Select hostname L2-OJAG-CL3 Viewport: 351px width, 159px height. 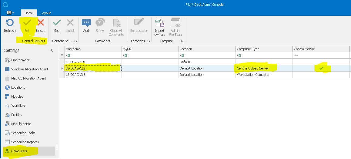point(93,75)
